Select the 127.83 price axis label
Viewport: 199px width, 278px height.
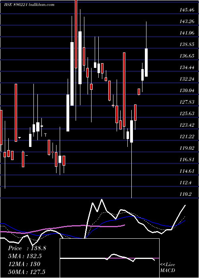(x=187, y=102)
